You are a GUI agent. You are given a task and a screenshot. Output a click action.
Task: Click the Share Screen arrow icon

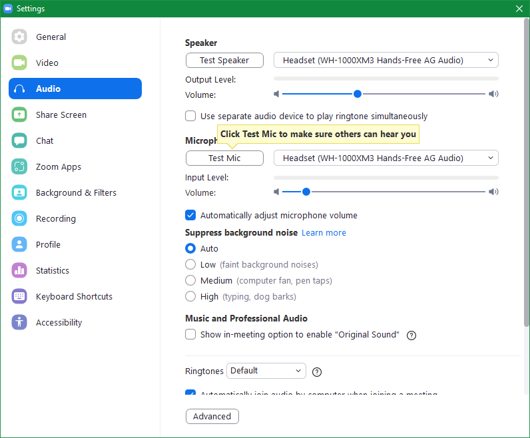19,114
